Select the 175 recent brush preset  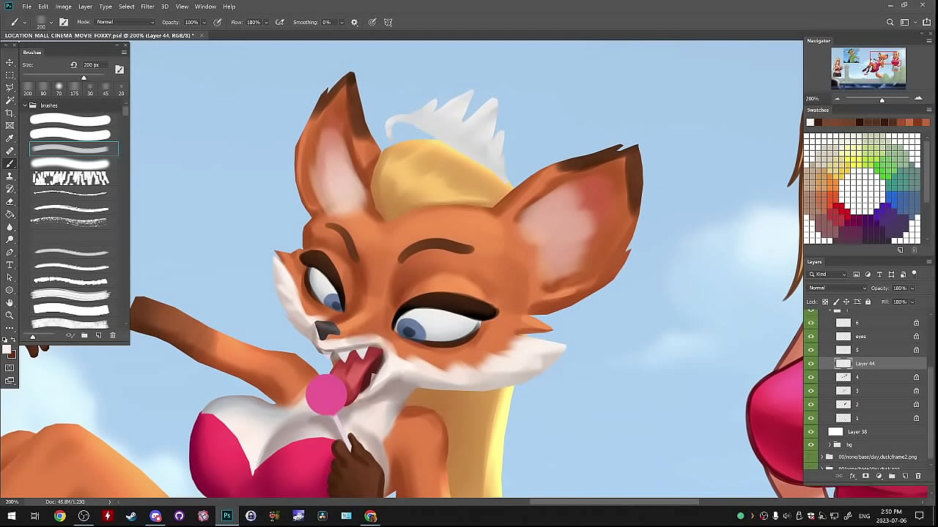coord(74,89)
